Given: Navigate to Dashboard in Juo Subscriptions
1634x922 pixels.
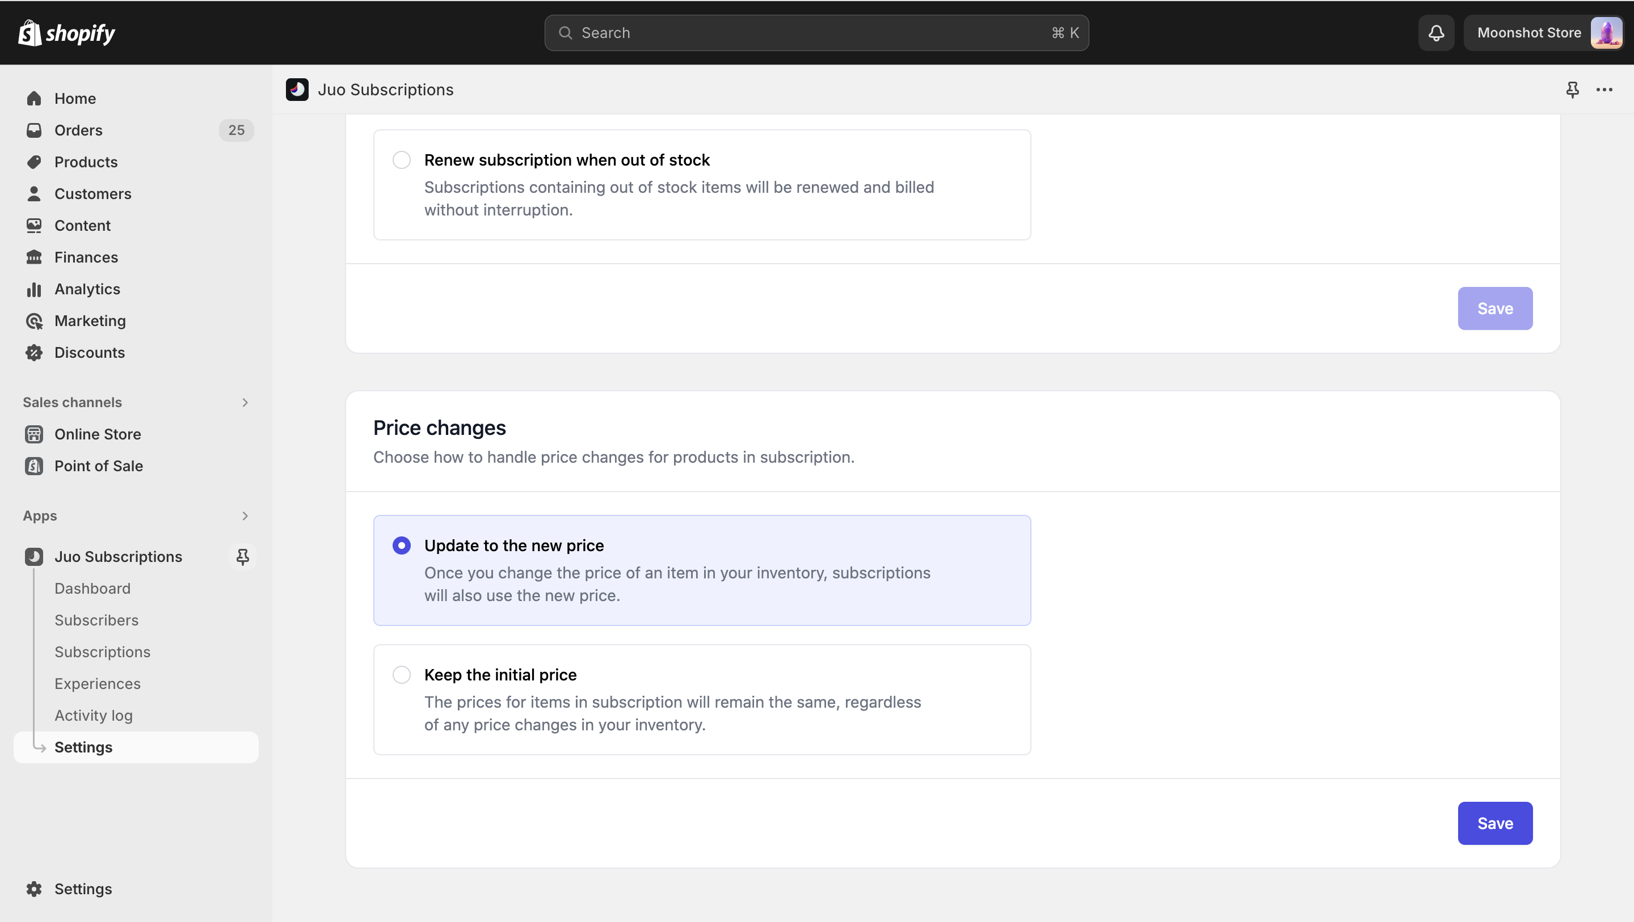Looking at the screenshot, I should coord(92,588).
